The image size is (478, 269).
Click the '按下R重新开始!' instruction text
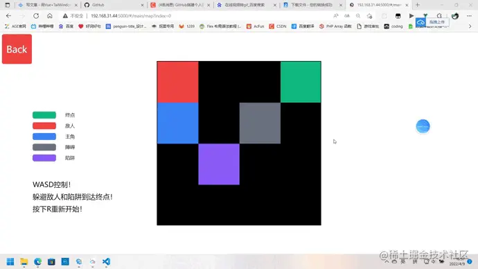(x=57, y=209)
